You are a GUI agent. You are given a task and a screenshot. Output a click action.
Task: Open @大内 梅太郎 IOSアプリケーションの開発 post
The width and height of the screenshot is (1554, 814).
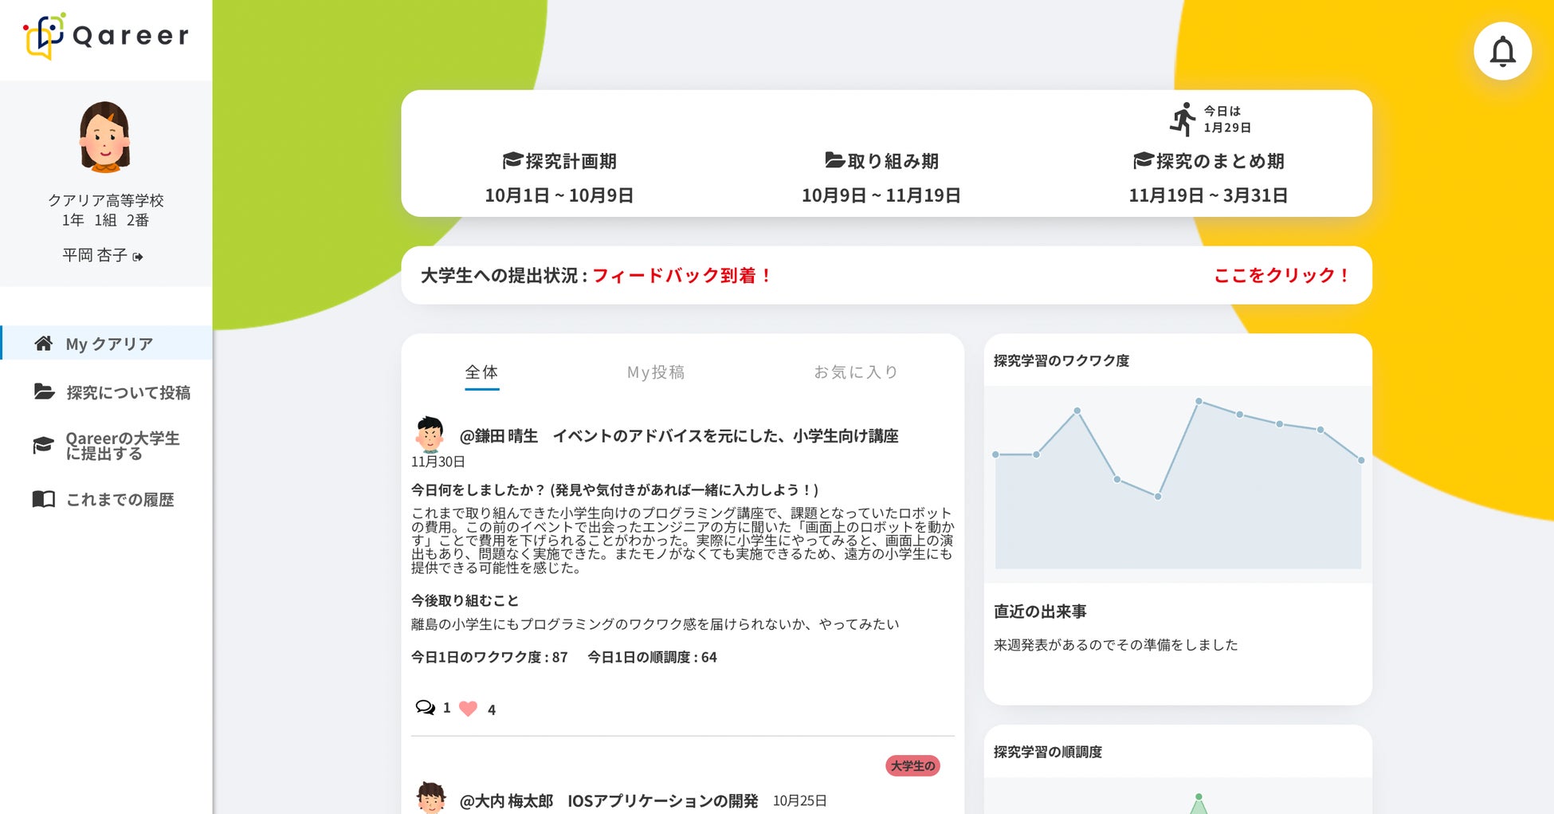(609, 801)
